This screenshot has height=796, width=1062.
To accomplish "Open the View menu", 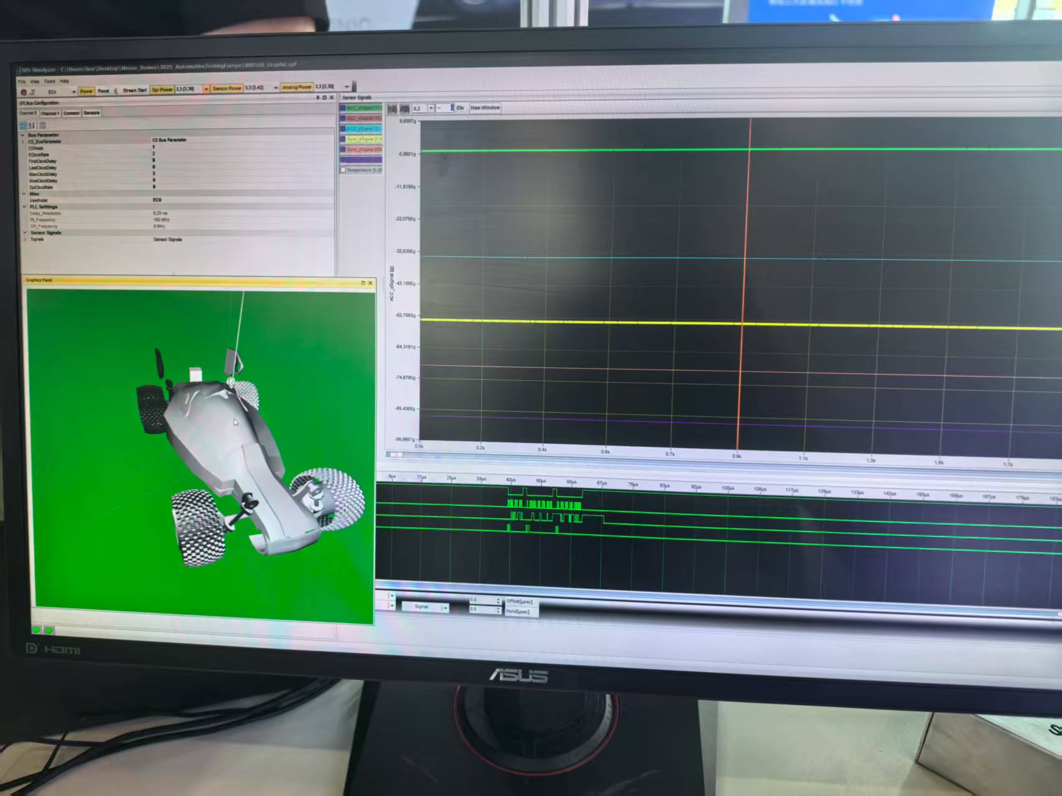I will pyautogui.click(x=34, y=82).
